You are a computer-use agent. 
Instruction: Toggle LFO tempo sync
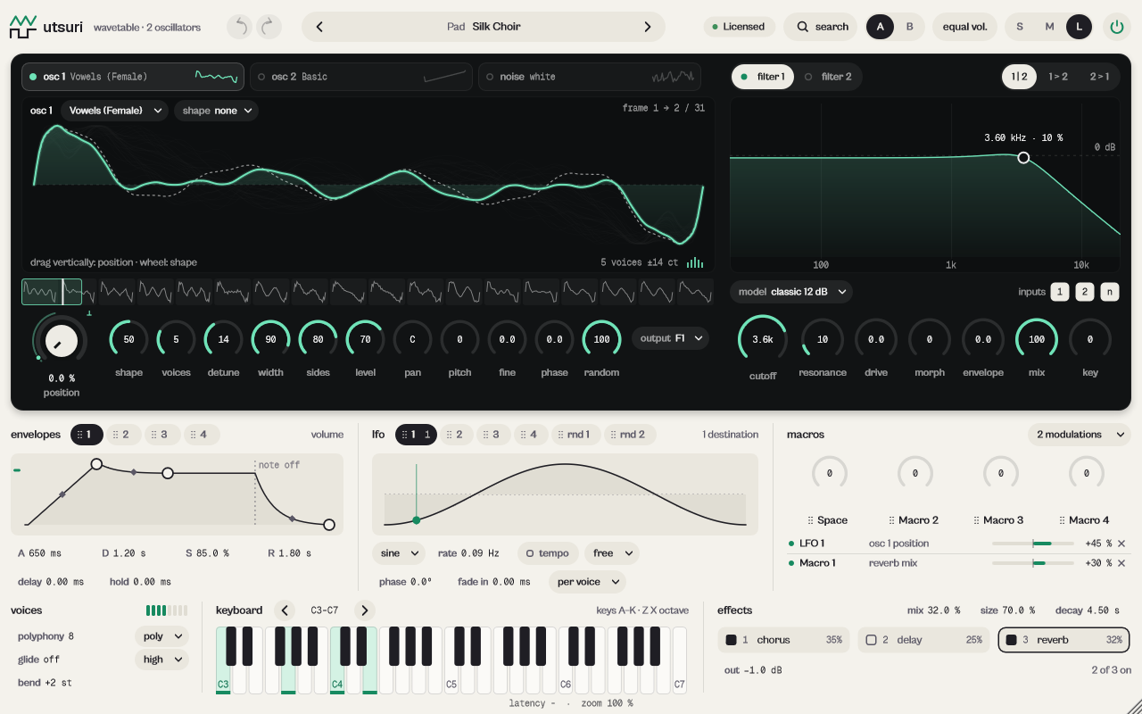pos(548,553)
